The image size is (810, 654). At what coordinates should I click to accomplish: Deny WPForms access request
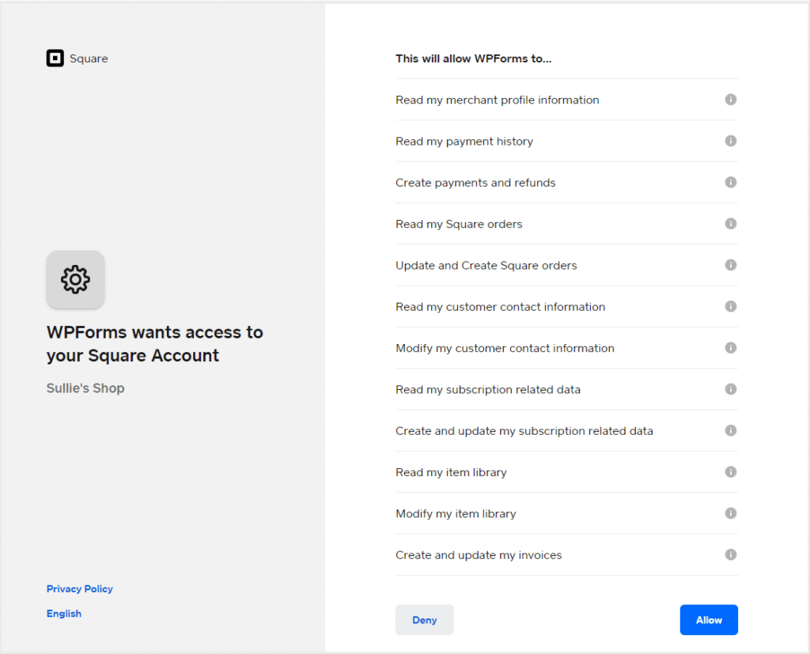point(424,620)
